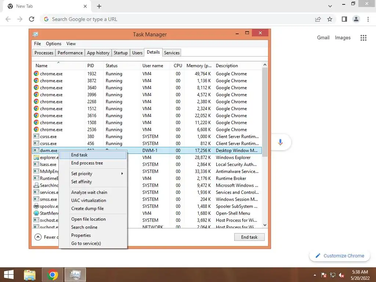Switch to the Users tab
This screenshot has height=282, width=376.
(137, 53)
